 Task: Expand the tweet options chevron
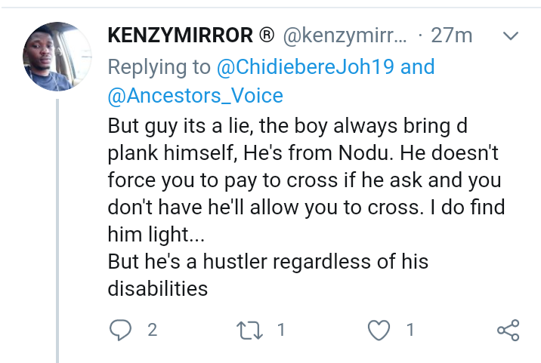click(x=511, y=35)
